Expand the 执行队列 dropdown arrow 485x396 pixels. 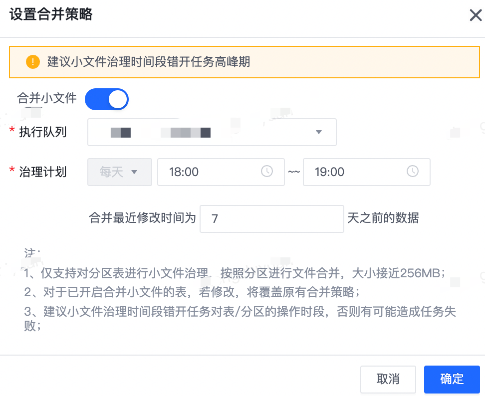coord(318,132)
